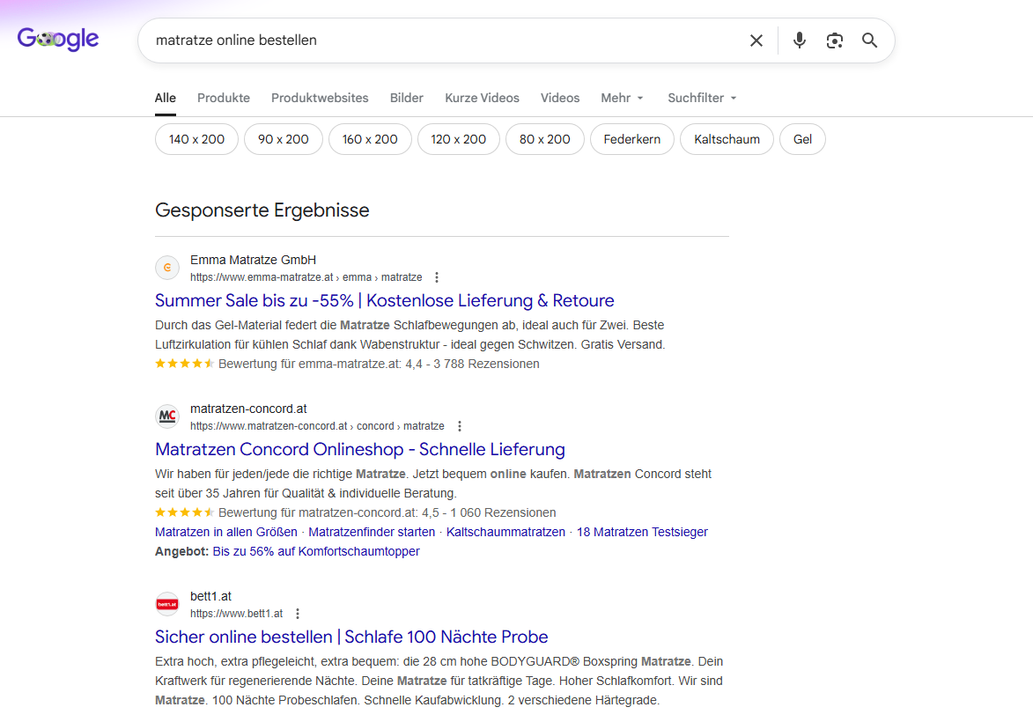This screenshot has width=1033, height=722.
Task: Click the Matratzen Concord MC favicon
Action: (x=167, y=416)
